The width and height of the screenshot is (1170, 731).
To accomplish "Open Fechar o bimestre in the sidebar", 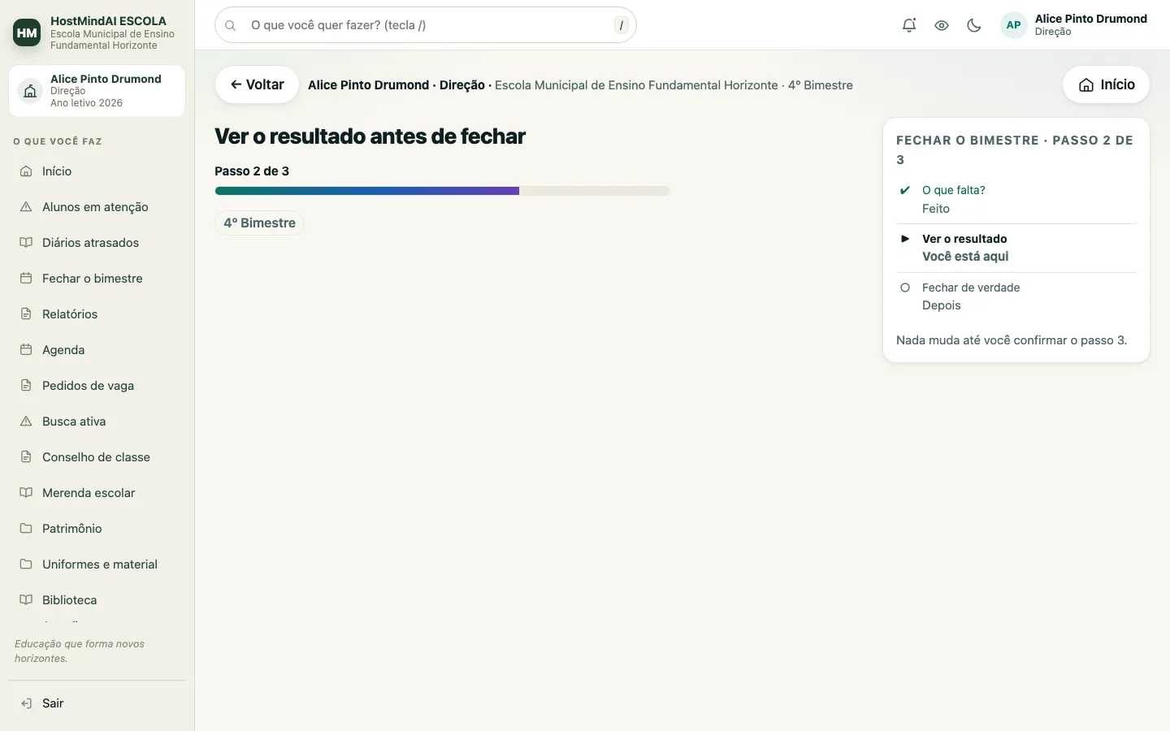I will point(97,279).
